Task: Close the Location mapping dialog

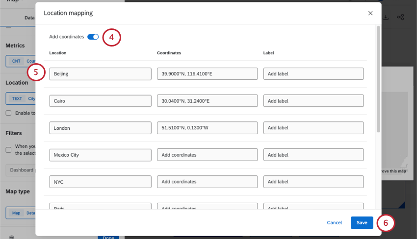Action: tap(370, 13)
